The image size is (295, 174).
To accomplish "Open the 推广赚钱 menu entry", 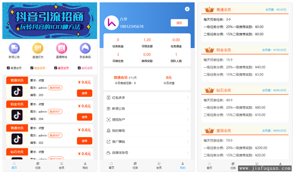I will (147, 142).
